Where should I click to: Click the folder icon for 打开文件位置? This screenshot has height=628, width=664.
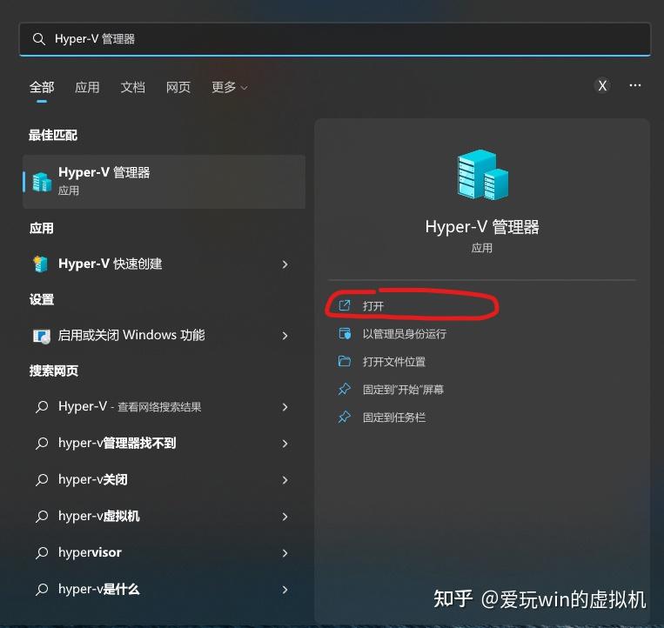click(x=345, y=361)
